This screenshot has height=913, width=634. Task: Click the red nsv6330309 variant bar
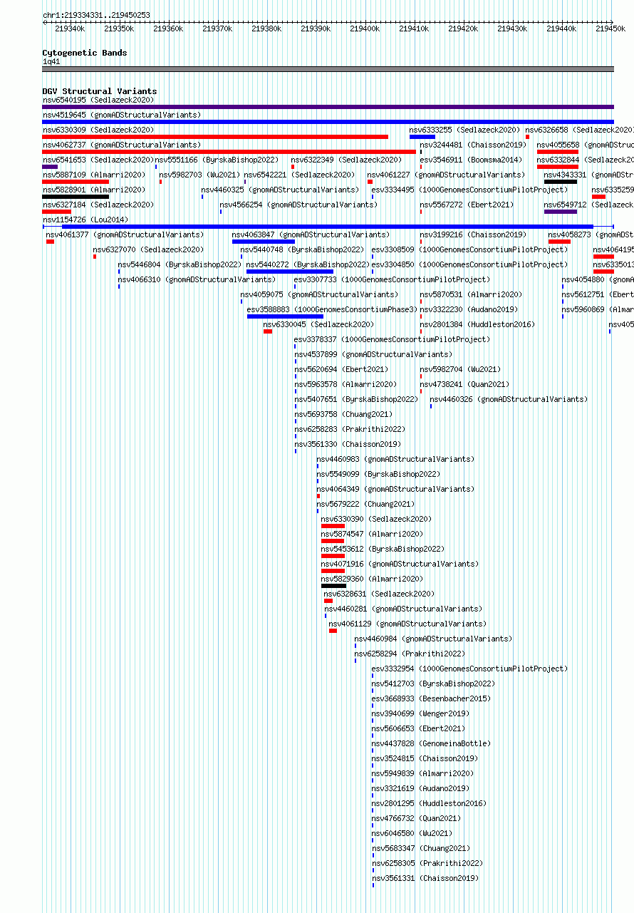[x=215, y=137]
